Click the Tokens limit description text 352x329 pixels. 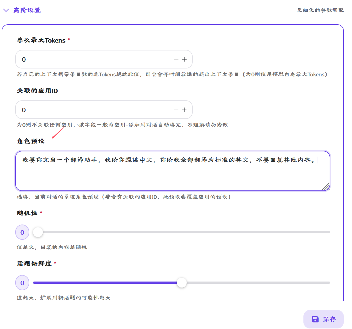point(172,74)
